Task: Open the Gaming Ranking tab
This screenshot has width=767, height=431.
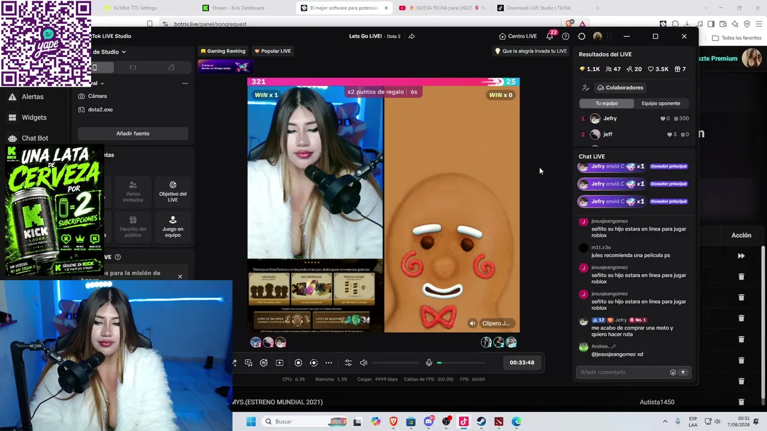Action: pos(223,51)
